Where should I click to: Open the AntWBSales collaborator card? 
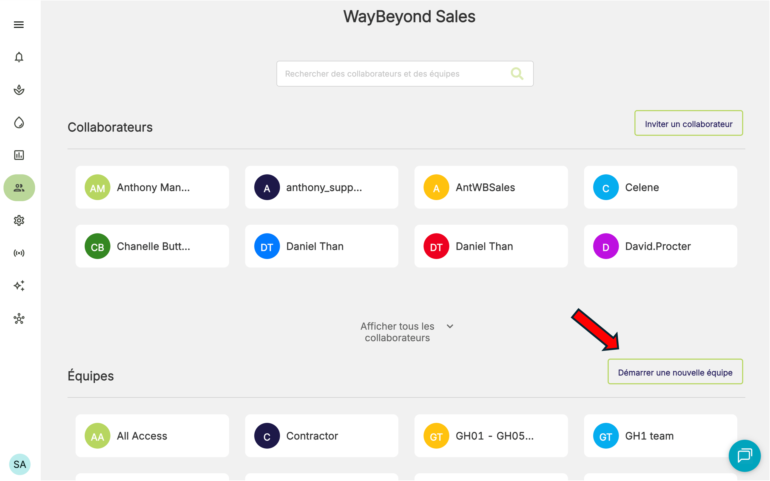coord(491,187)
